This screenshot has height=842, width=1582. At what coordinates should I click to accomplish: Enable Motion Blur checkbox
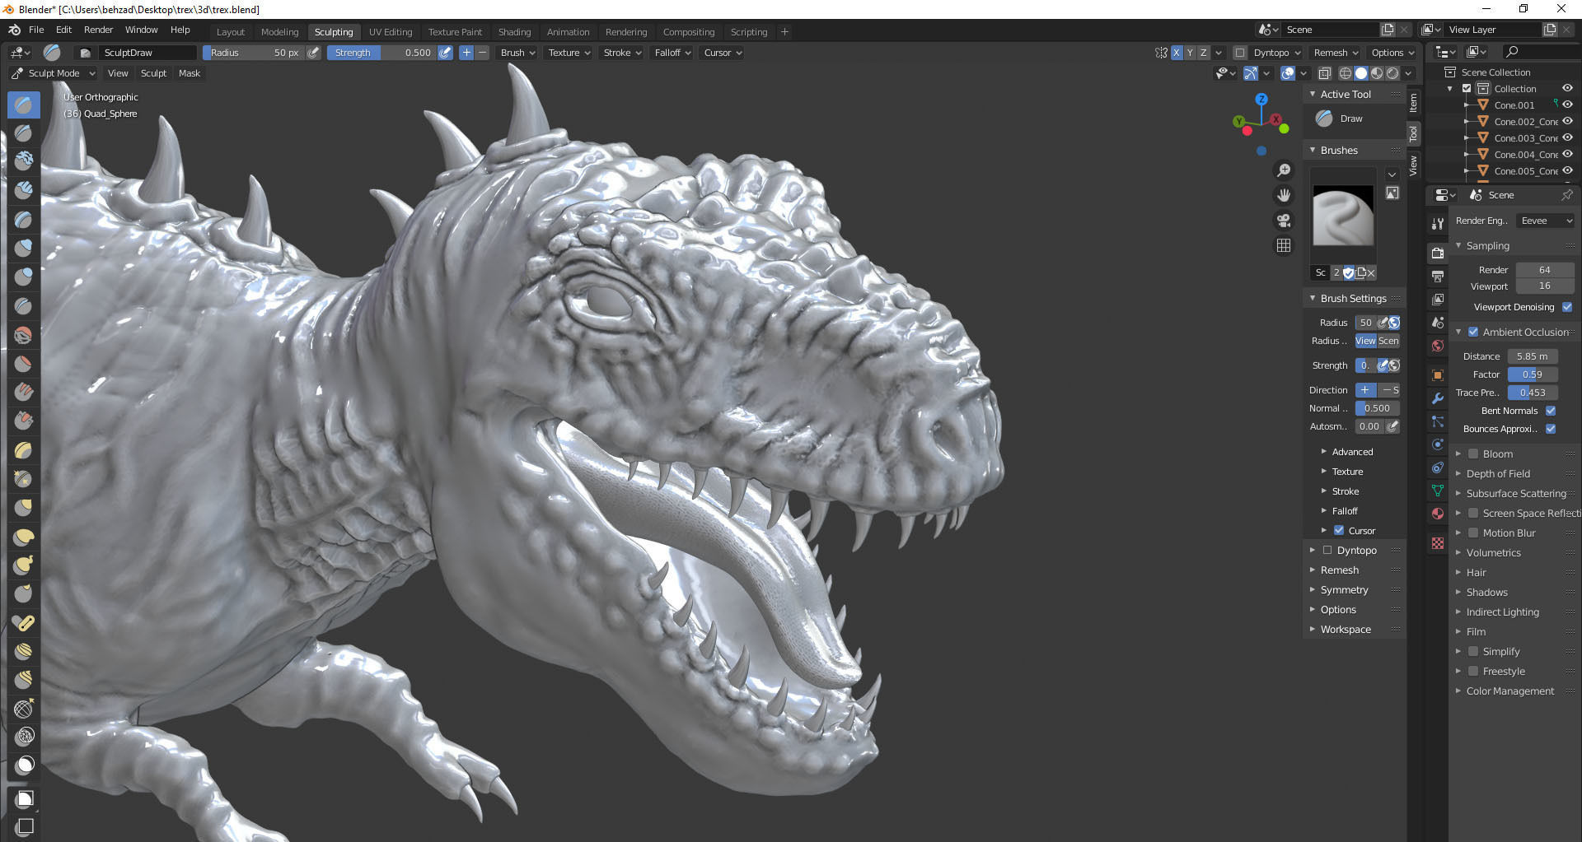click(1473, 533)
